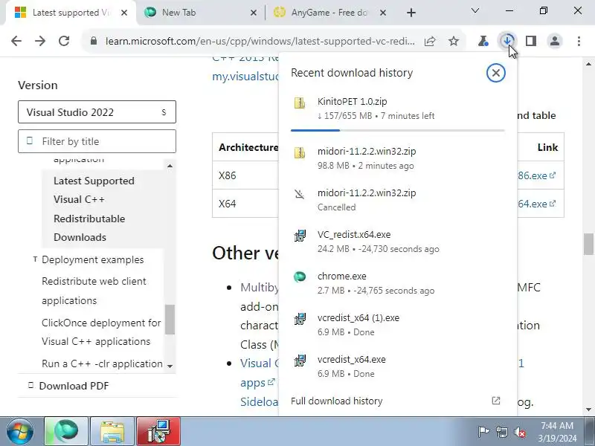Open the midori-11.2.2.win32.zip 98.8 MB download

tap(398, 158)
